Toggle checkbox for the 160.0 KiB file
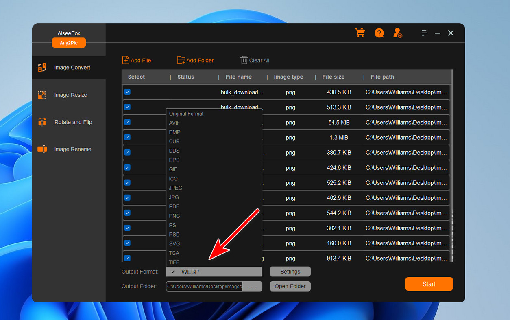Screen dimensions: 510x320 (127, 243)
